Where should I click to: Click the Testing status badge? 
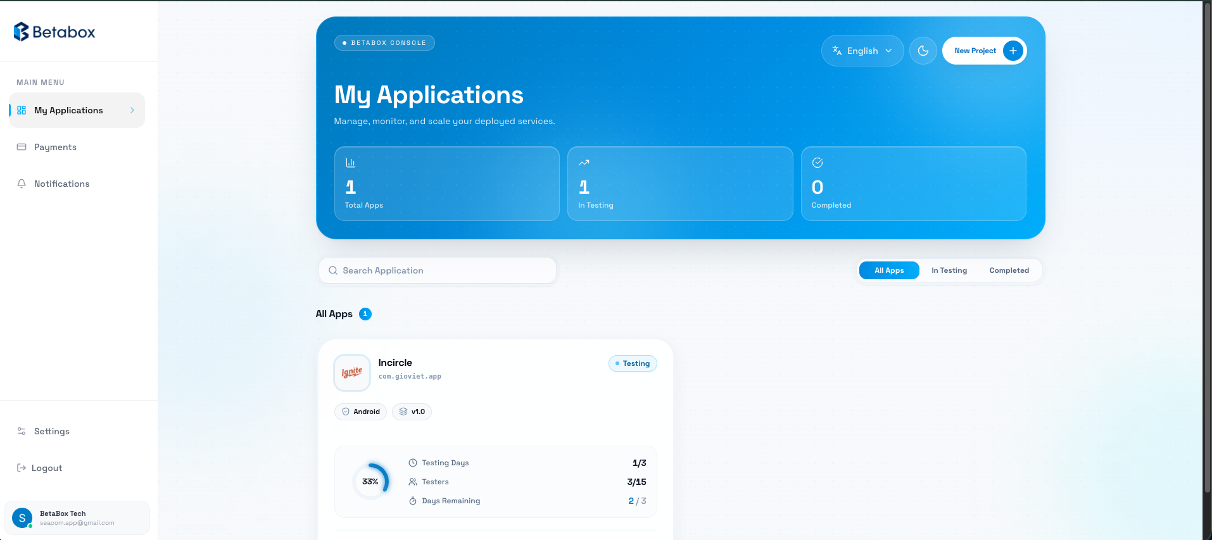(633, 363)
